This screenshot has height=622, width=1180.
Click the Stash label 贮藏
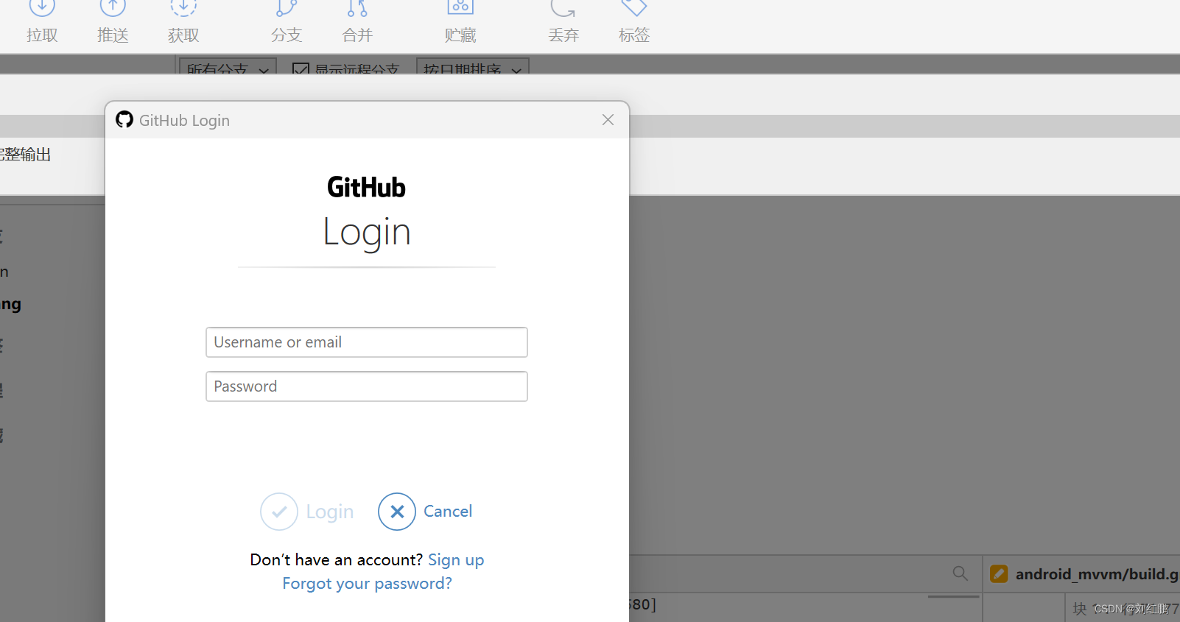pos(460,35)
